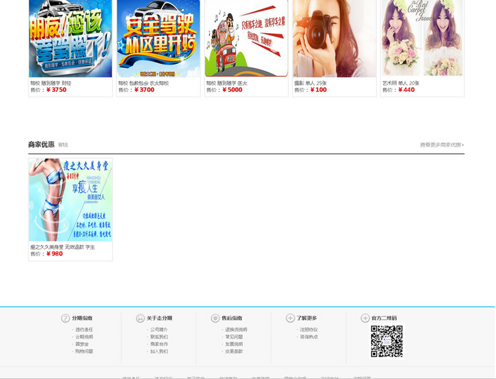Screen dimensions: 496x379
Task: Click the 官方二维码 footer heading
Action: coord(384,318)
